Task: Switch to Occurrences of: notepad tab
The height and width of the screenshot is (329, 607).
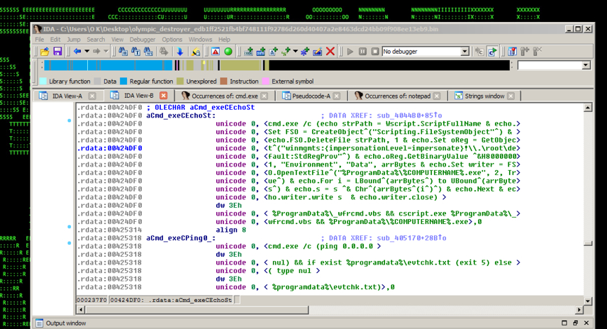Action: point(397,96)
